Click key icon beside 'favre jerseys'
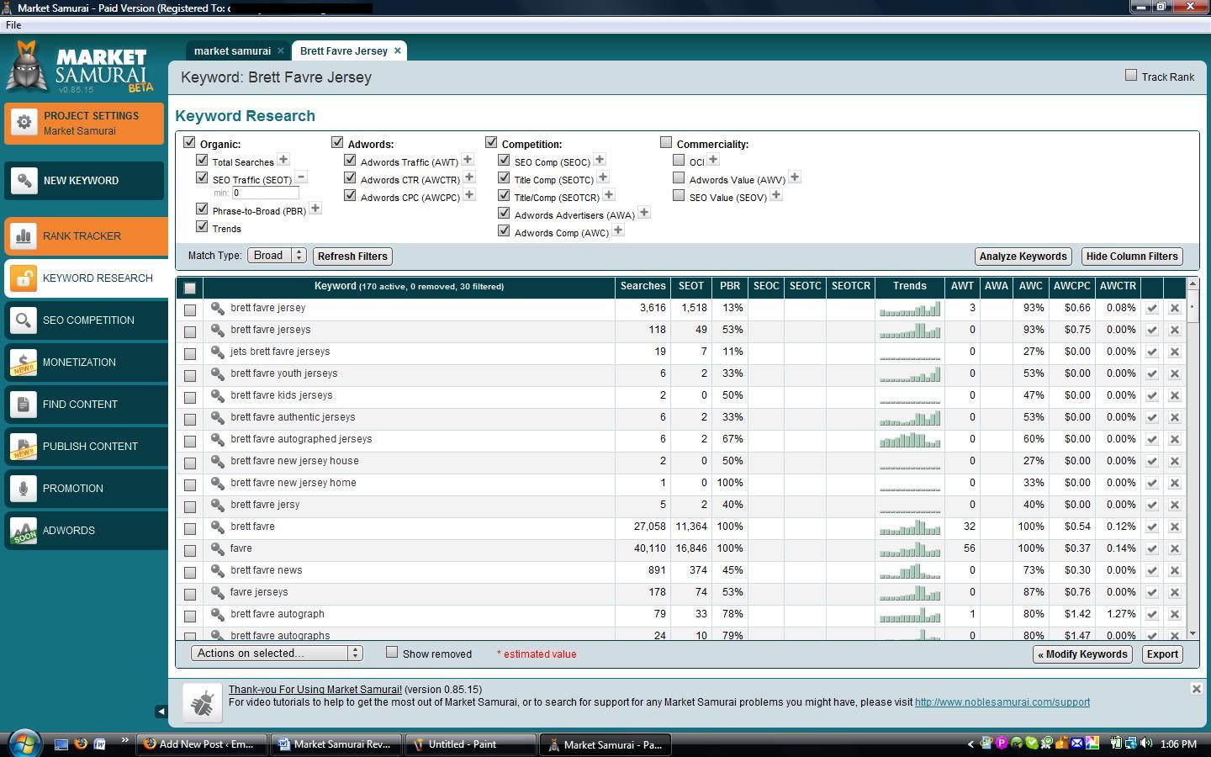The height and width of the screenshot is (757, 1211). coord(218,593)
